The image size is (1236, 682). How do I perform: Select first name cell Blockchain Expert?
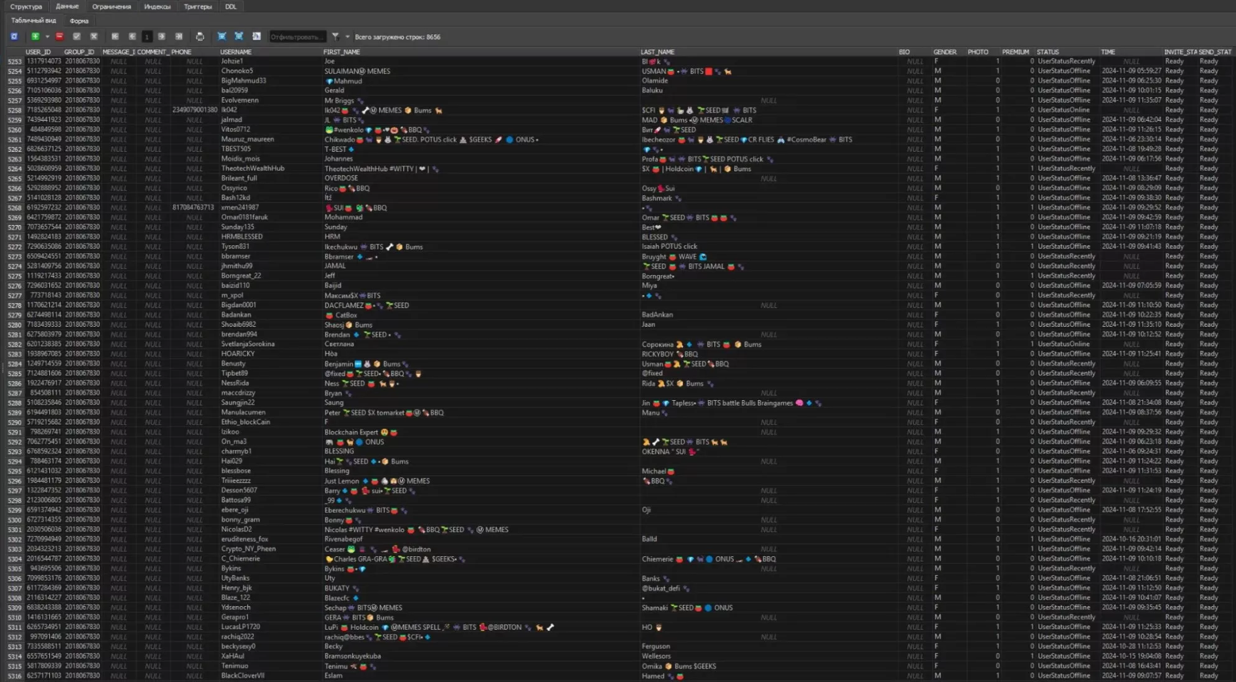tap(481, 432)
